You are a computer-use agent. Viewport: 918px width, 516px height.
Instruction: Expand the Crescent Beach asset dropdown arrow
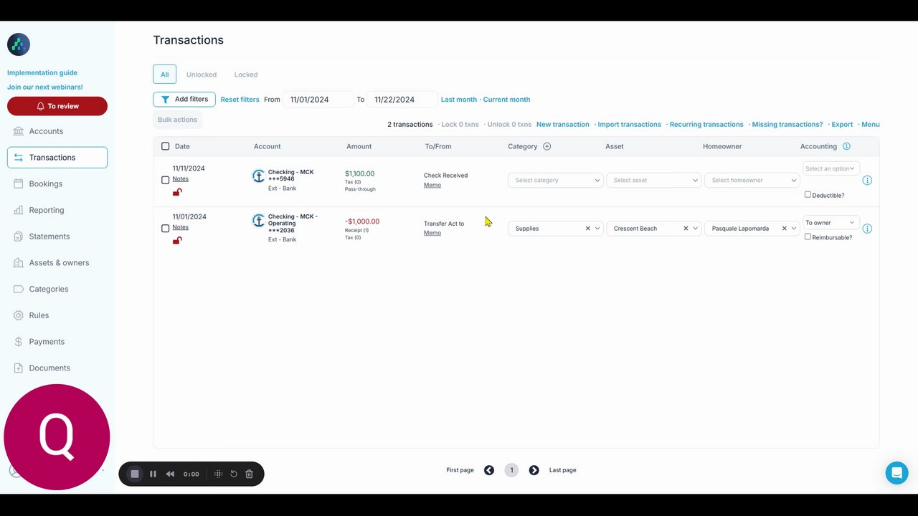(696, 229)
